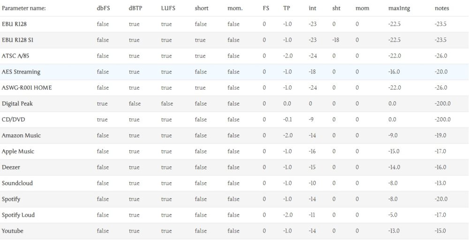This screenshot has height=240, width=469.
Task: Select the ATSC A/85 row label
Action: click(15, 56)
